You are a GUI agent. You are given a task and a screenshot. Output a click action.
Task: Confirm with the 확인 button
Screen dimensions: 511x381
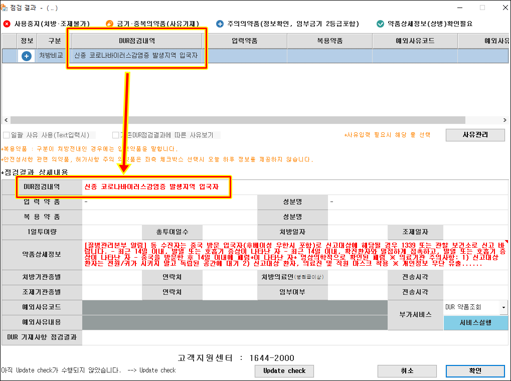[475, 370]
